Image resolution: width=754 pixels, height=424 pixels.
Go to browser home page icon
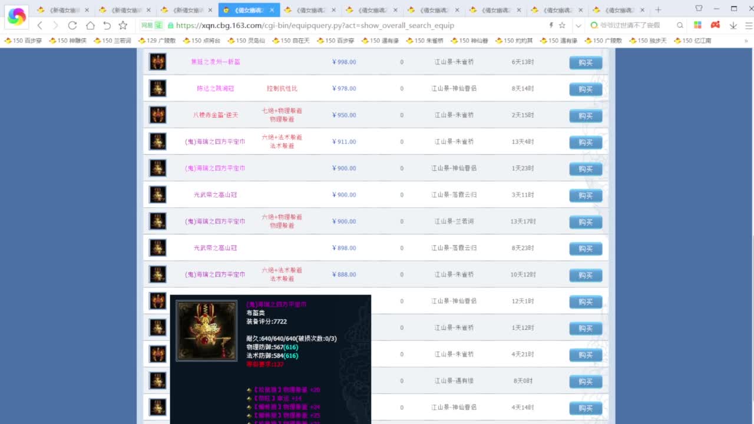pos(90,25)
